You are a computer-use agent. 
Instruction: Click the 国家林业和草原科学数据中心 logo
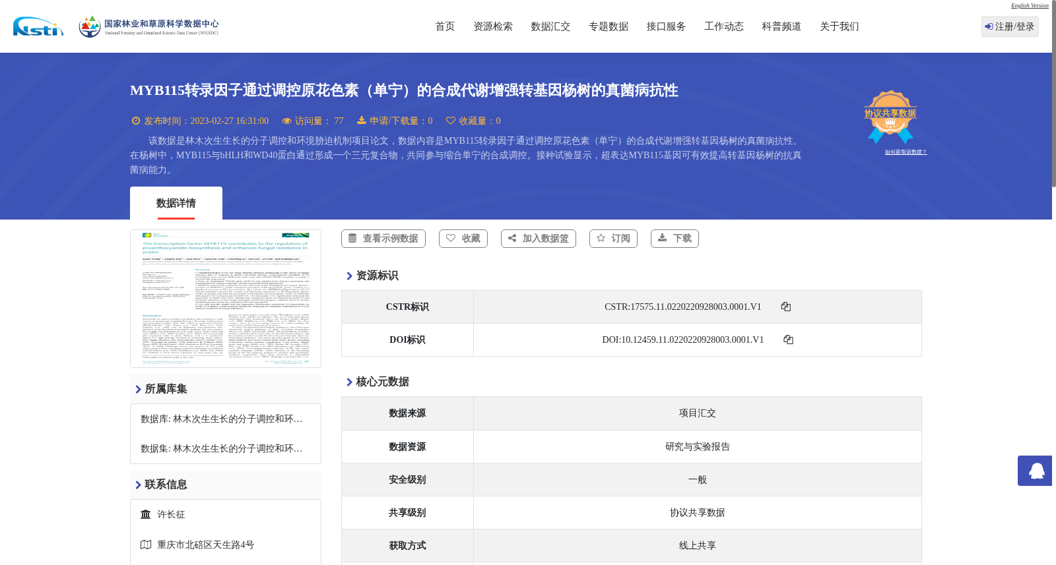pos(148,26)
